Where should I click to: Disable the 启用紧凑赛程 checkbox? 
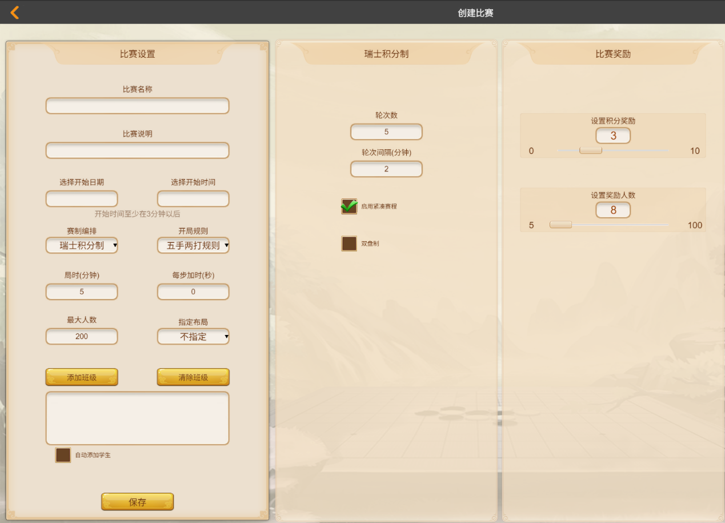pos(349,206)
